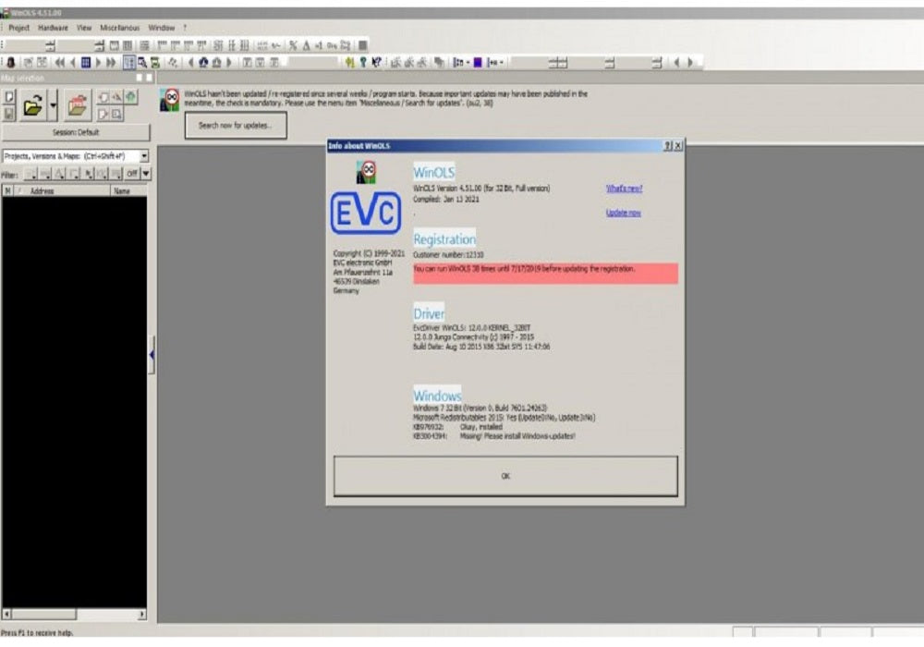This screenshot has height=647, width=924.
Task: Open the Hardware menu
Action: (53, 28)
